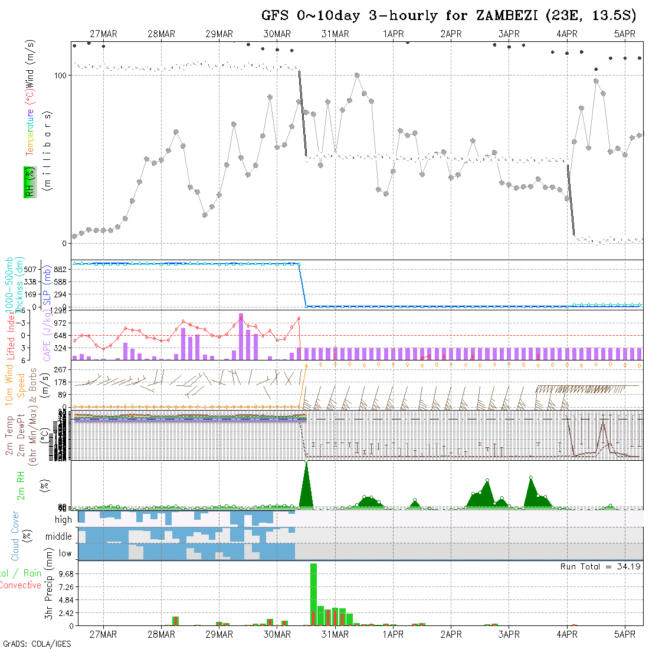Screen dimensions: 649x649
Task: Click the GrADS: COLA/IGES credit text
Action: point(37,644)
